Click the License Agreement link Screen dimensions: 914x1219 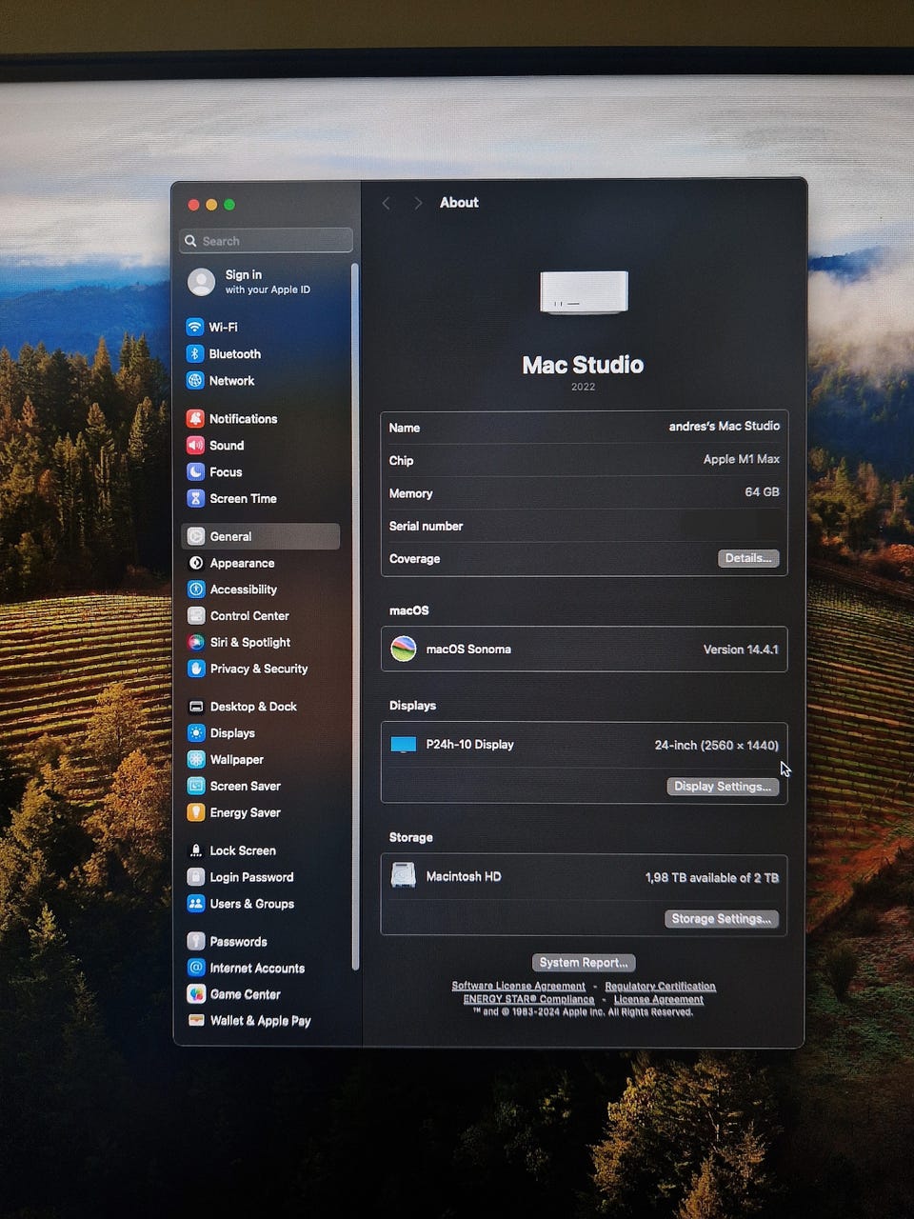tap(659, 999)
